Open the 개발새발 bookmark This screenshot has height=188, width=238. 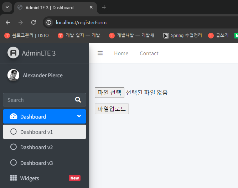[x=133, y=36]
